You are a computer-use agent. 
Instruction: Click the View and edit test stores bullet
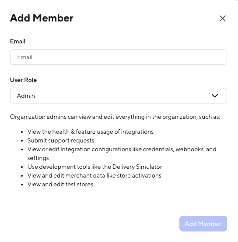[x=60, y=185]
